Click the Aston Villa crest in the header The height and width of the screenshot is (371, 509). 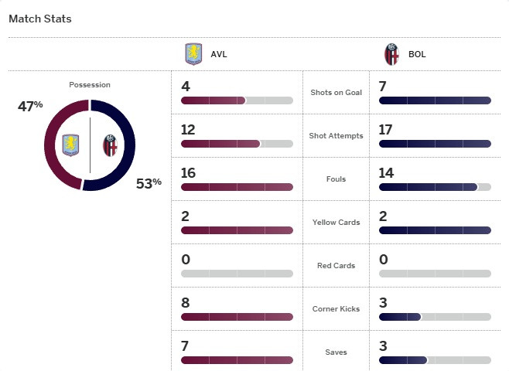pyautogui.click(x=193, y=55)
